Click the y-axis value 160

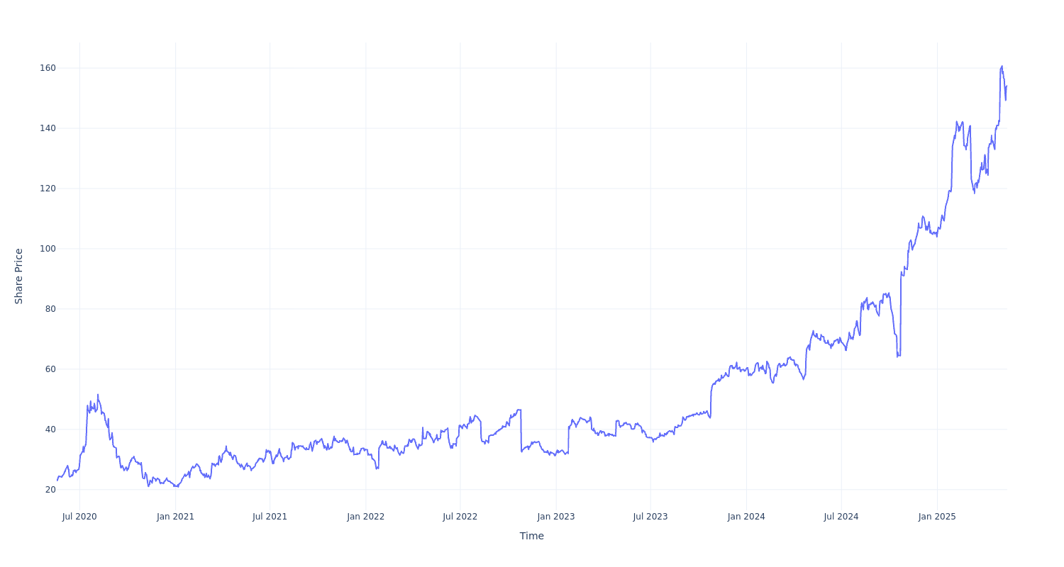click(x=48, y=68)
